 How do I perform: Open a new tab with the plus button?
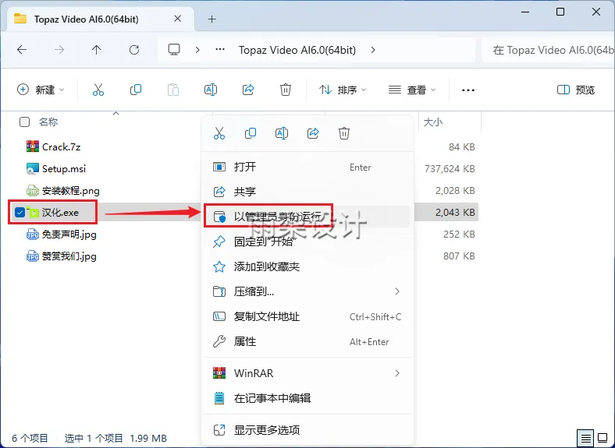[x=212, y=19]
